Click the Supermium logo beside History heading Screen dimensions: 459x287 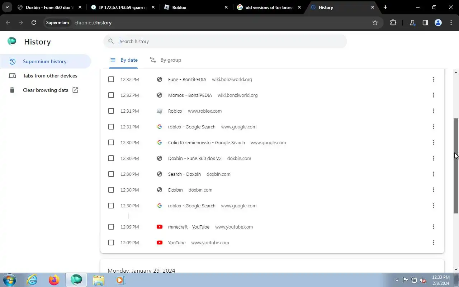pos(12,41)
